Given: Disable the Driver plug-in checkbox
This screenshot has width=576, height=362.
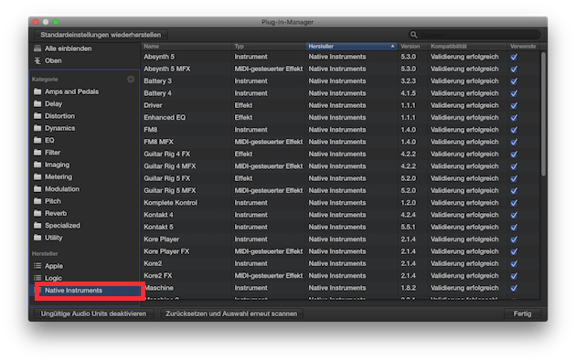Looking at the screenshot, I should tap(514, 105).
